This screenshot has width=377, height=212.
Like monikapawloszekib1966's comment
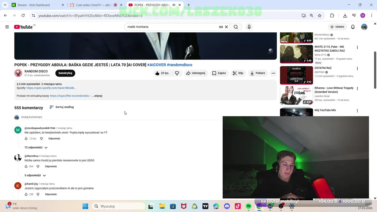point(26,138)
